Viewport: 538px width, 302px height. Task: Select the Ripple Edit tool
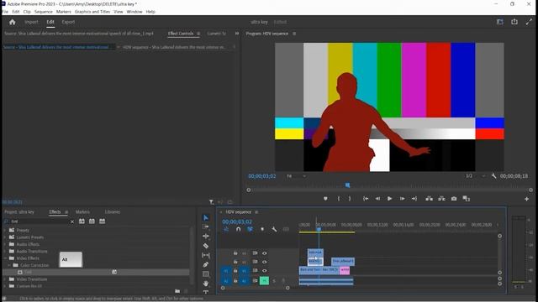click(205, 237)
